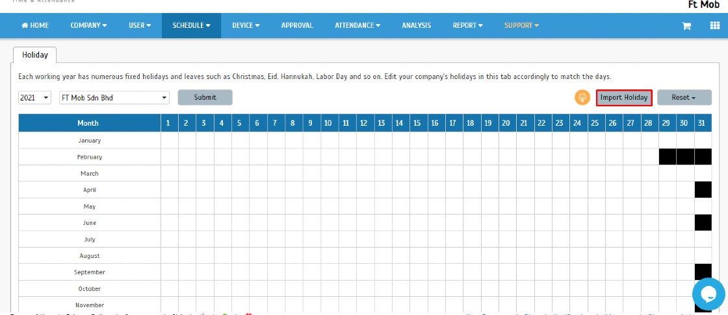Screen dimensions: 728x315
Task: Open the Reset dropdown button
Action: click(684, 98)
